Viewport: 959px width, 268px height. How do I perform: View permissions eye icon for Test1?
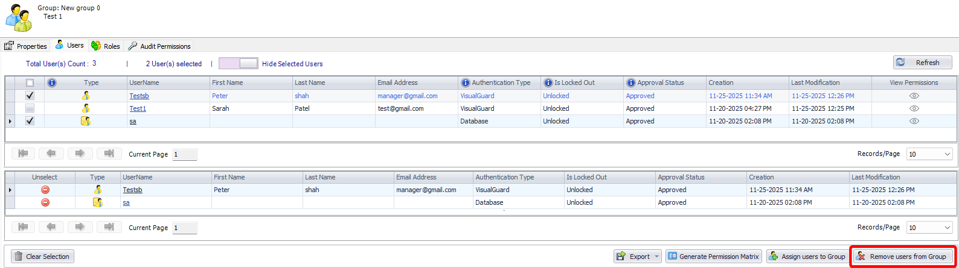pyautogui.click(x=914, y=108)
